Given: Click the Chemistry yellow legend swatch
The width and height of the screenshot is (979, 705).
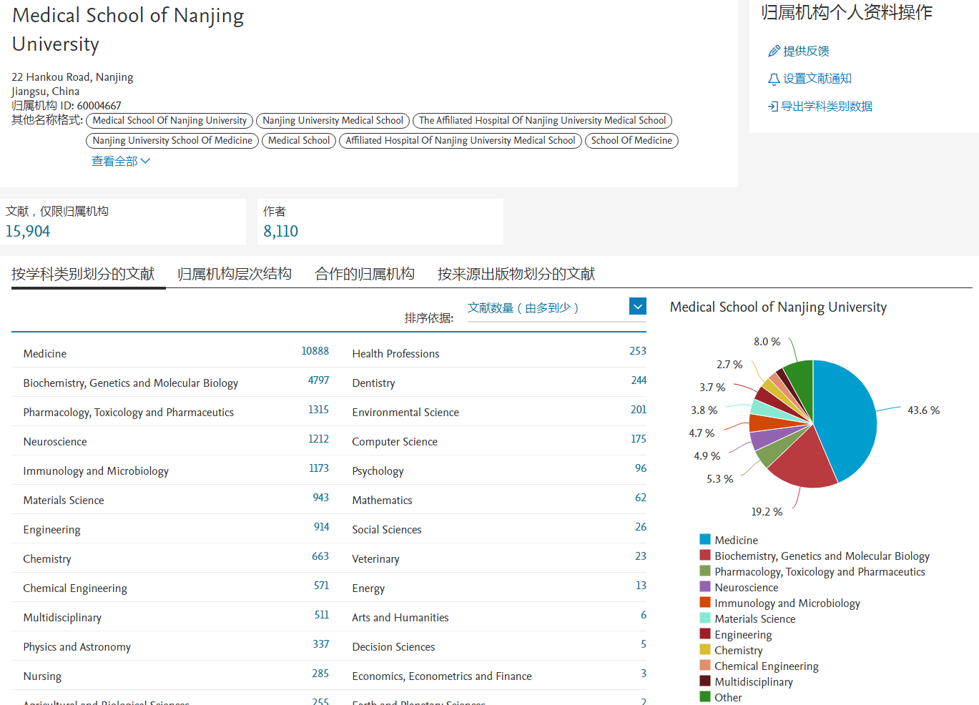Looking at the screenshot, I should tap(705, 650).
